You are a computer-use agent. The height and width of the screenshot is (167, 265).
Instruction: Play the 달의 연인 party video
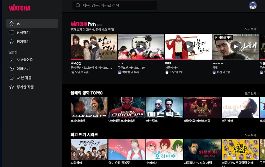pyautogui.click(x=94, y=47)
